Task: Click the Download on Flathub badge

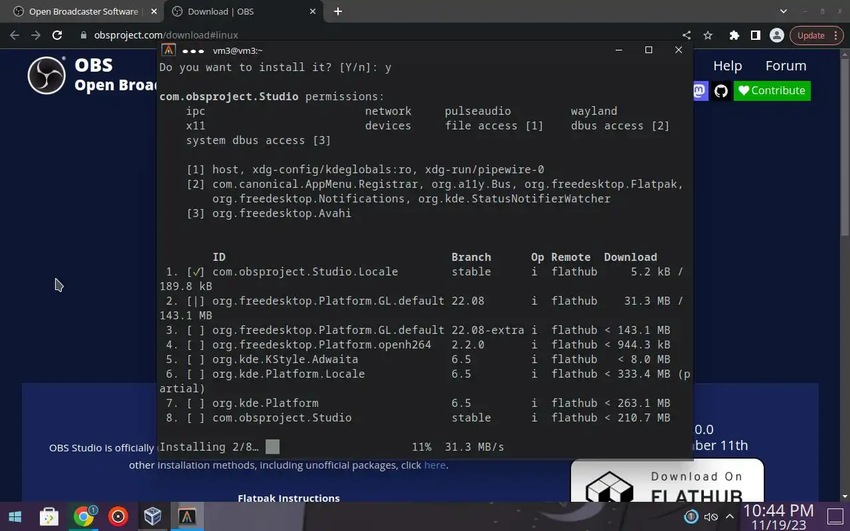Action: point(667,481)
